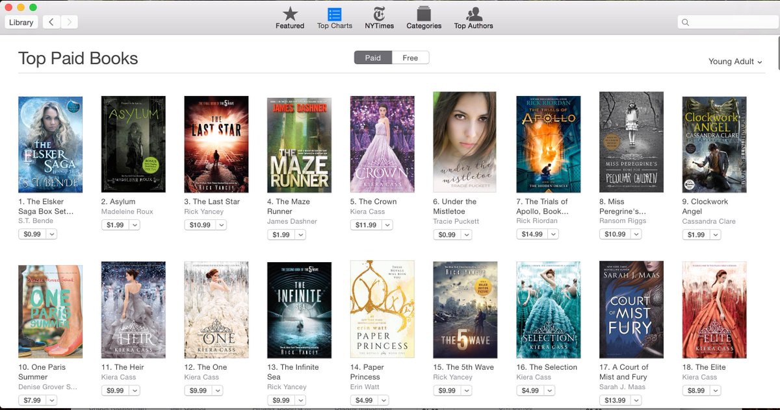Buy The Last Star for $10.99
The width and height of the screenshot is (780, 410).
[200, 225]
